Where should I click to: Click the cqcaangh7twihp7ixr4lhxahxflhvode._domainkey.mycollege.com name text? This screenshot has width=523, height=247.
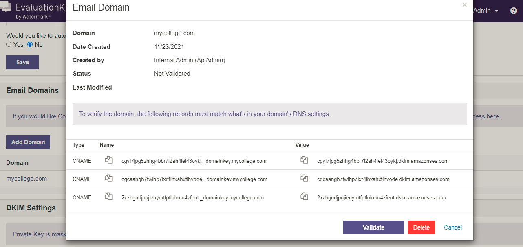194,179
